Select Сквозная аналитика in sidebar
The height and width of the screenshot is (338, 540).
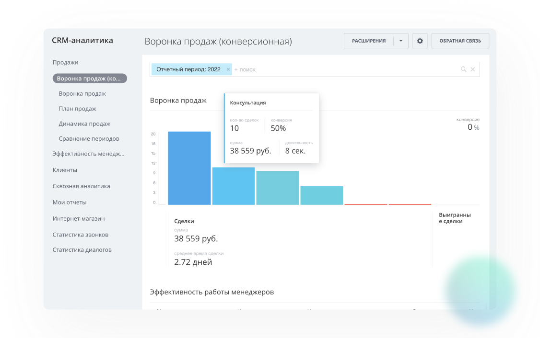[81, 186]
